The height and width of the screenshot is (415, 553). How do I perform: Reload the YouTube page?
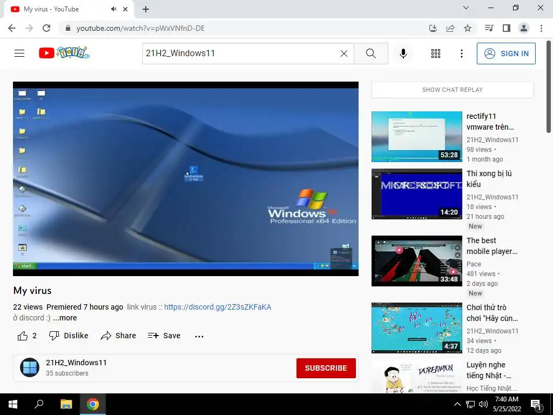pyautogui.click(x=46, y=28)
